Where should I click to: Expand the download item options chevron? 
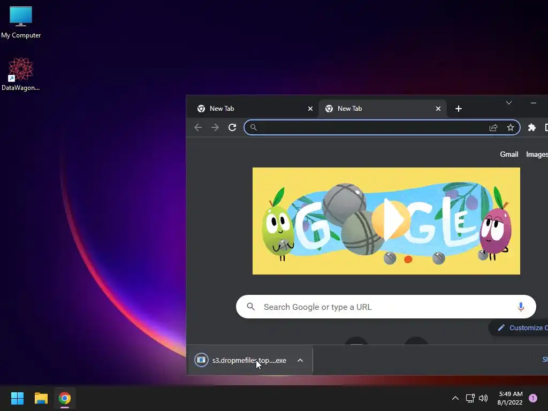pos(300,360)
